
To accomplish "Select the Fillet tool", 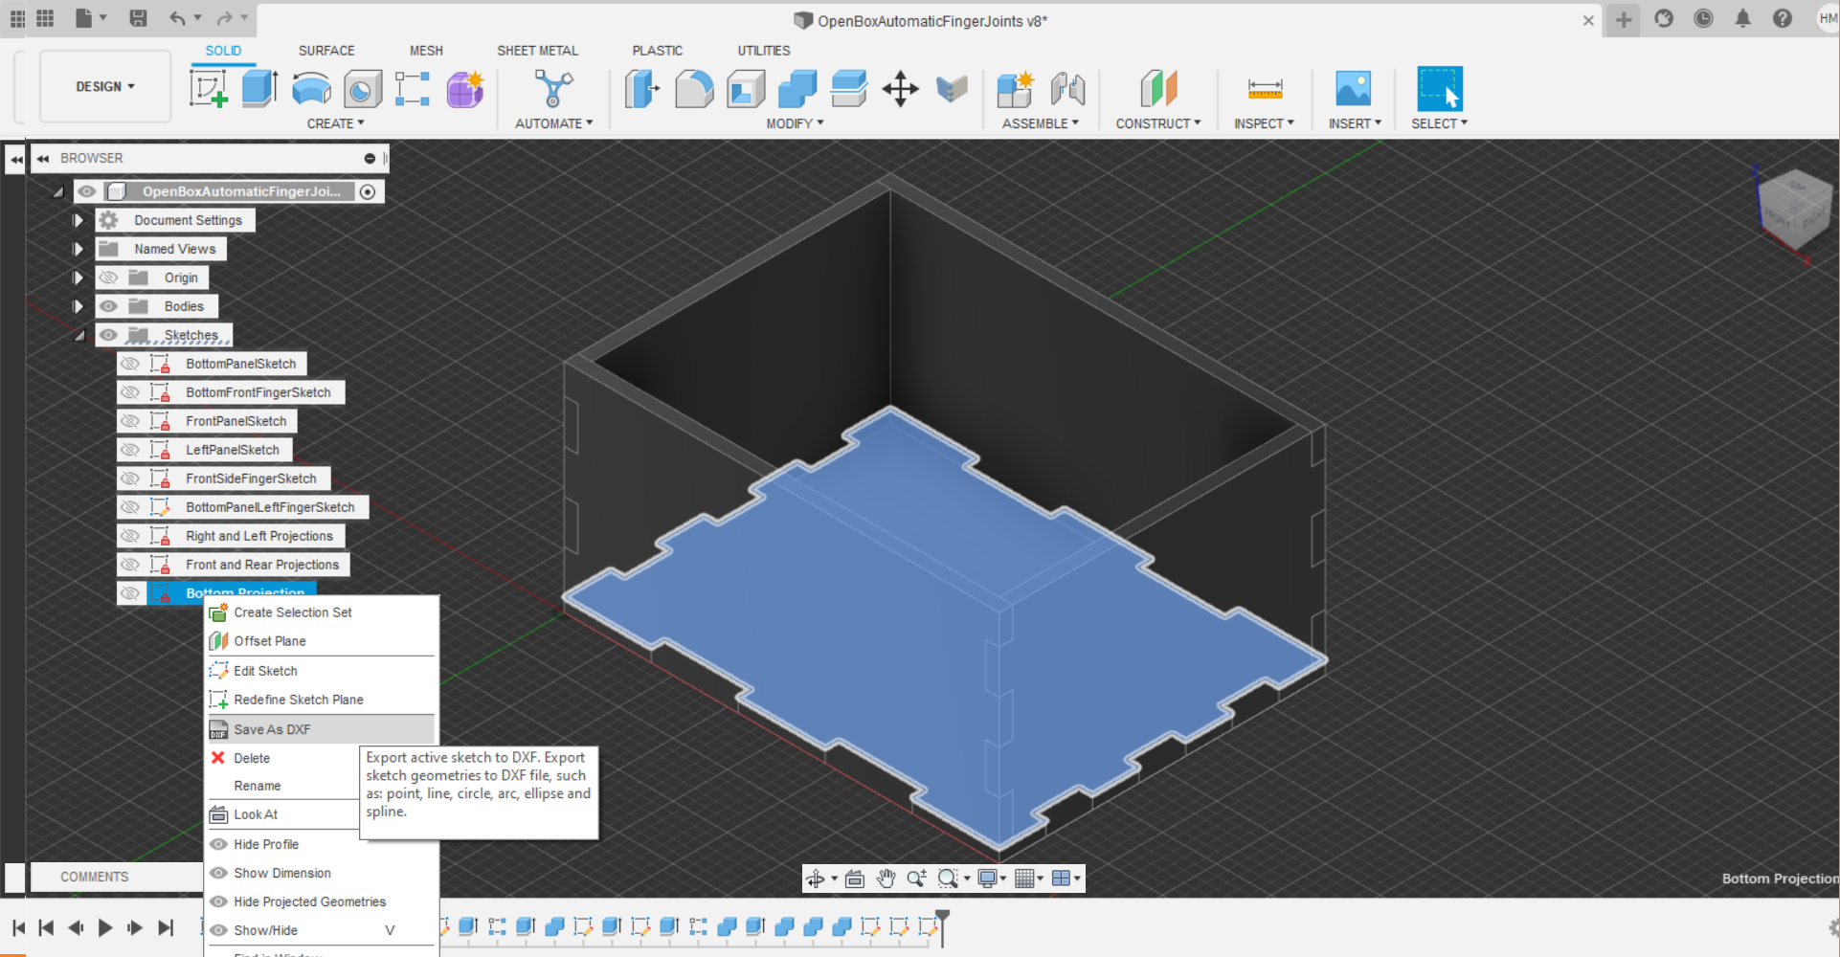I will tap(694, 89).
